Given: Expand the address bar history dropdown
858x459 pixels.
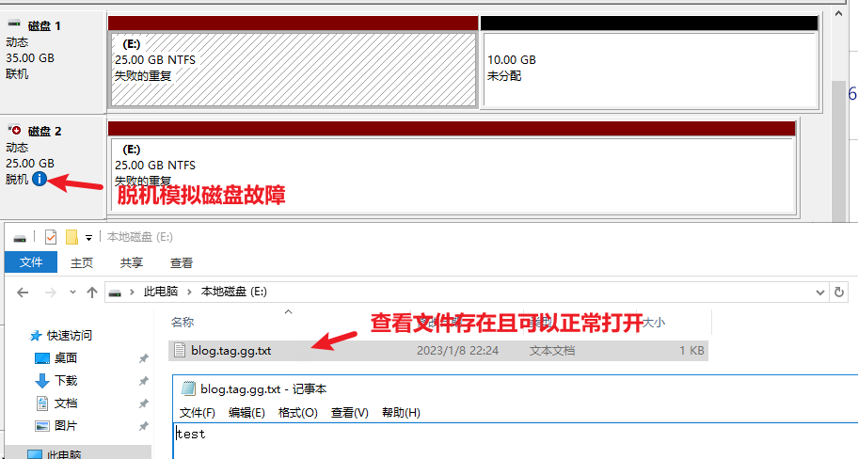Looking at the screenshot, I should [x=814, y=293].
